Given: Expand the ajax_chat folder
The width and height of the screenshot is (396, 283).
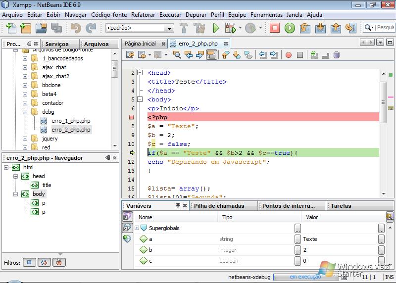Looking at the screenshot, I should pyautogui.click(x=25, y=67).
